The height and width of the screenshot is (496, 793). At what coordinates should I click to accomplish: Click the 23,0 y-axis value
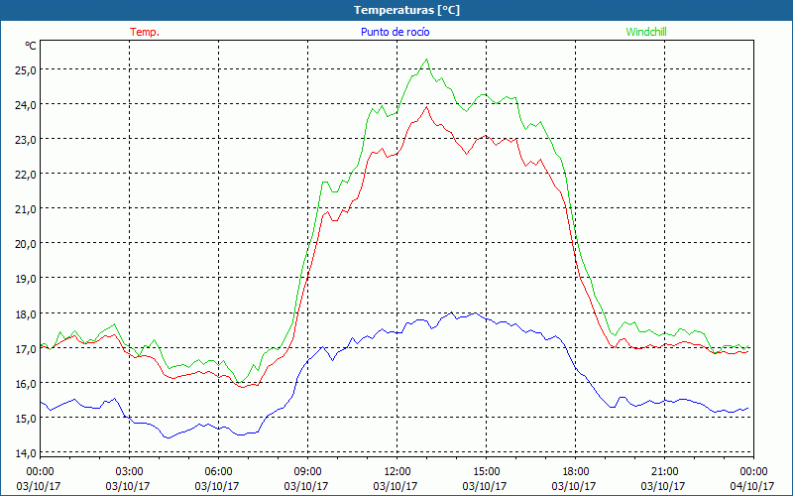point(26,139)
